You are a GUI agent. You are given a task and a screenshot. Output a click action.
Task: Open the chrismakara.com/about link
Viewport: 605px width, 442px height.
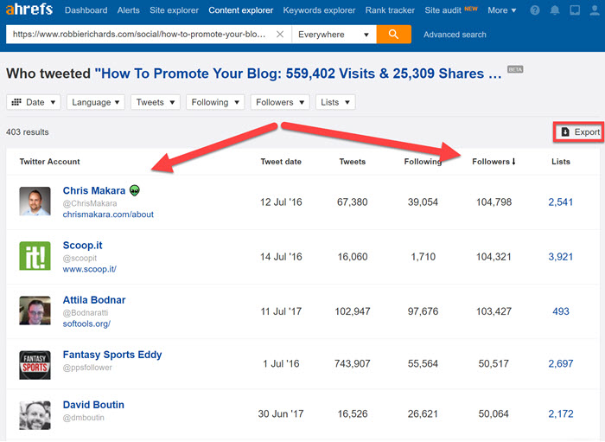pos(108,215)
